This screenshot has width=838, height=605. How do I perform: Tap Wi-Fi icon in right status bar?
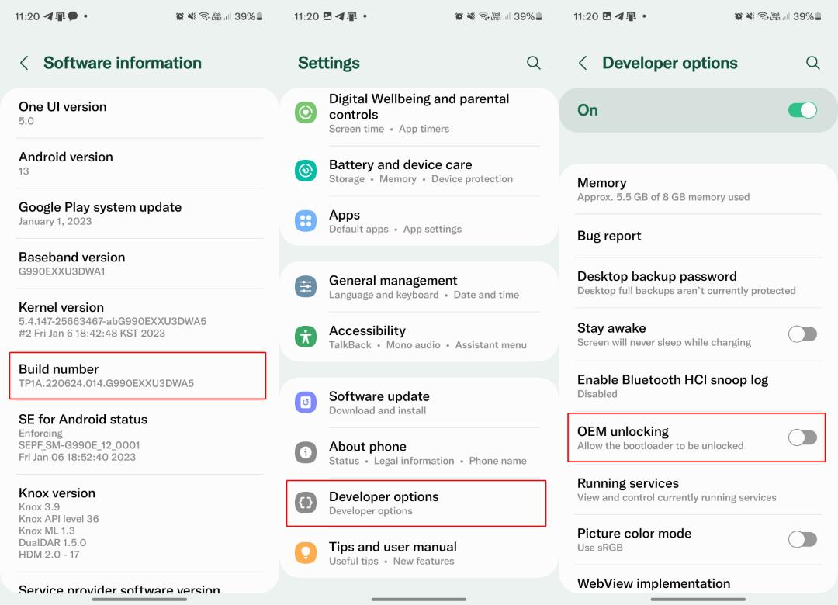pyautogui.click(x=763, y=16)
